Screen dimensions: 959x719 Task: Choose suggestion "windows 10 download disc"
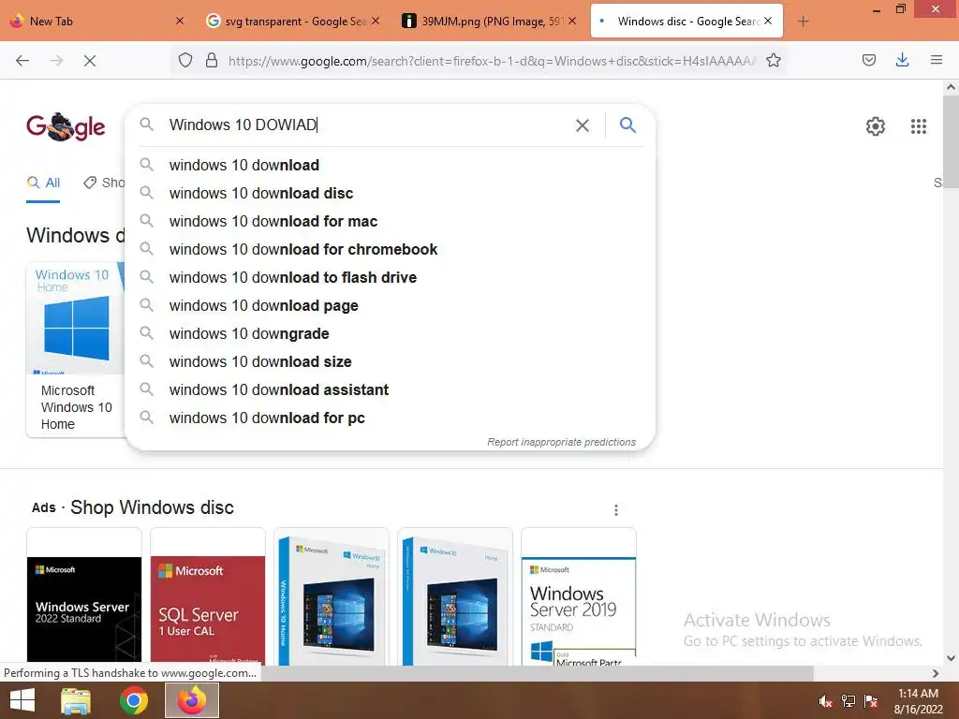coord(390,193)
